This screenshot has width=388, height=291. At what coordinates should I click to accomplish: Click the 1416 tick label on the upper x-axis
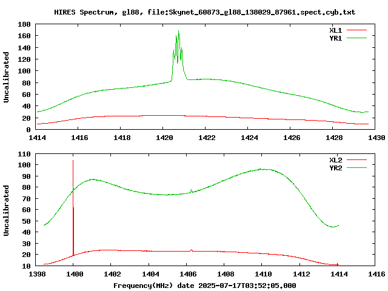pos(79,138)
